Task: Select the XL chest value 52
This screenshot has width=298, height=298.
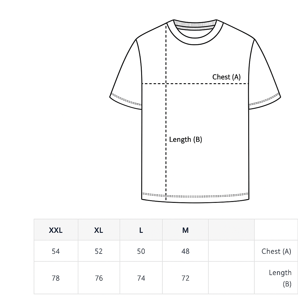Action: [99, 251]
